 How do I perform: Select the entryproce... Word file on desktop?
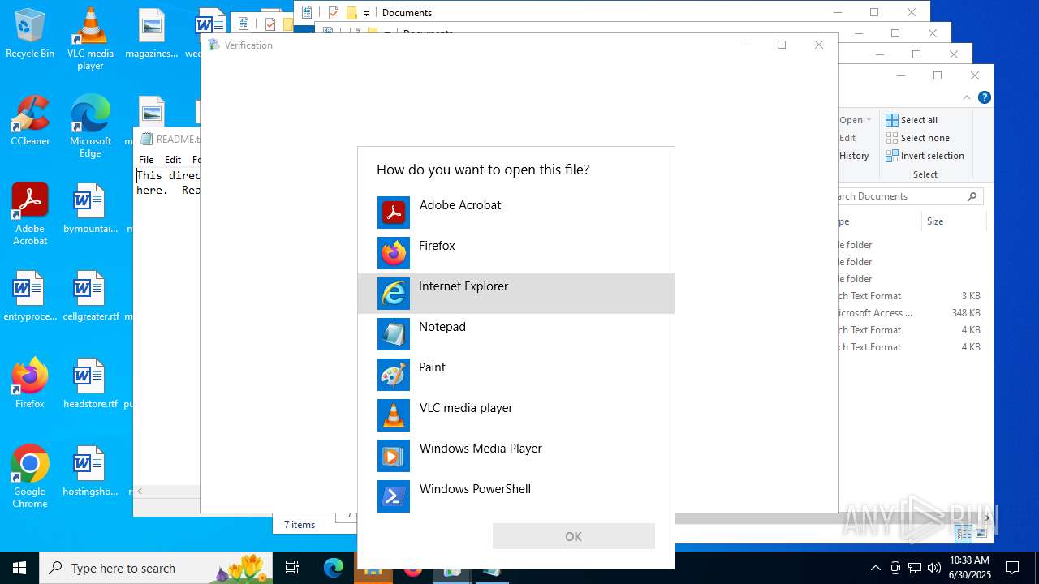tap(30, 296)
